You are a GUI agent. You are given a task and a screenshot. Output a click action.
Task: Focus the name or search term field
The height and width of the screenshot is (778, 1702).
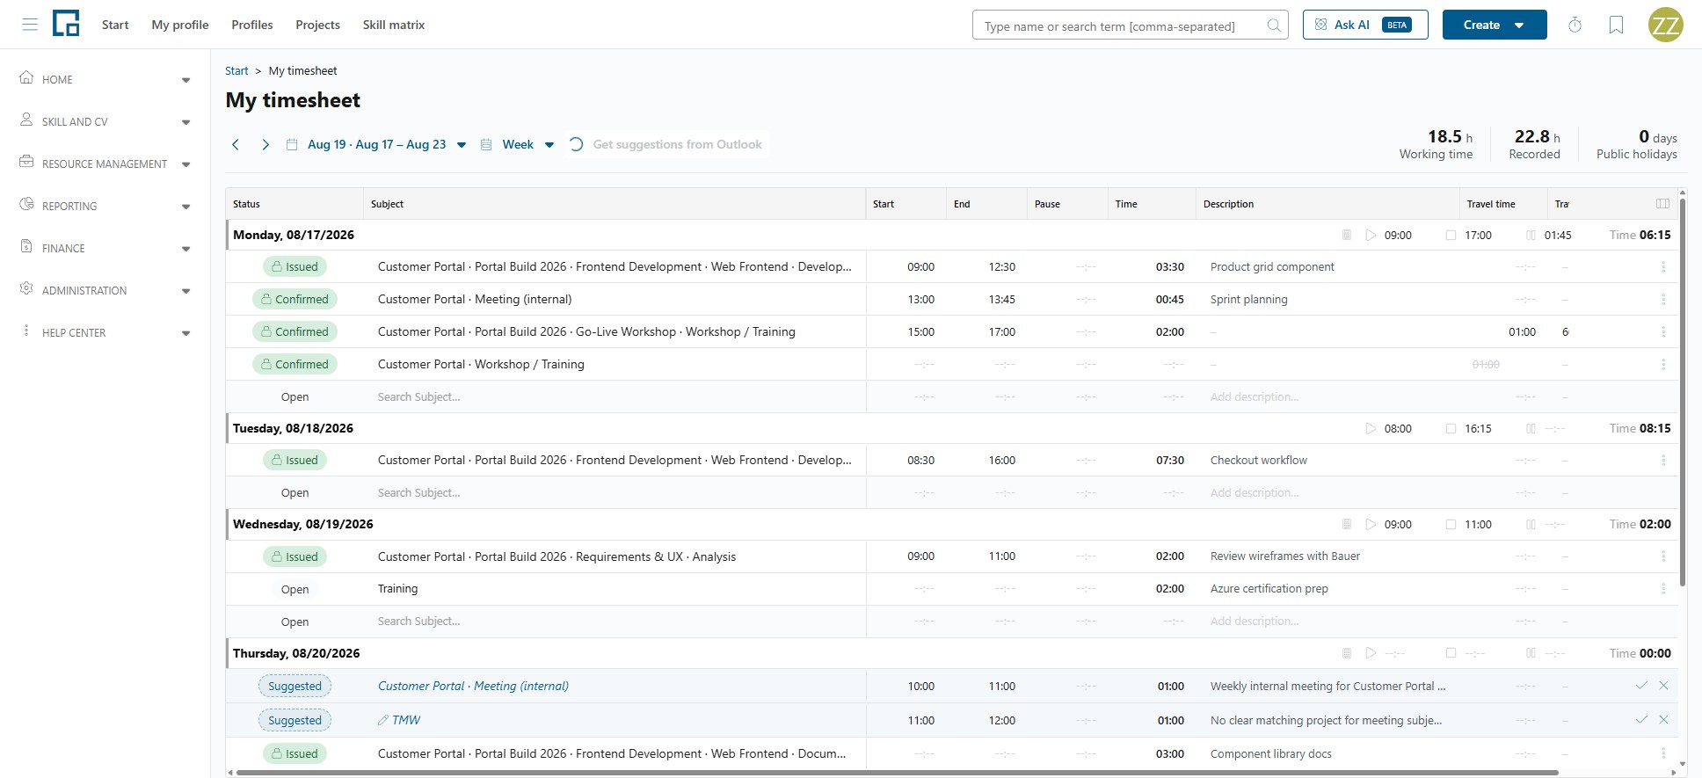click(1131, 25)
